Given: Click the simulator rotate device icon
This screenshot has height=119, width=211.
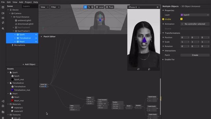Looking at the screenshot, I should 149,69.
